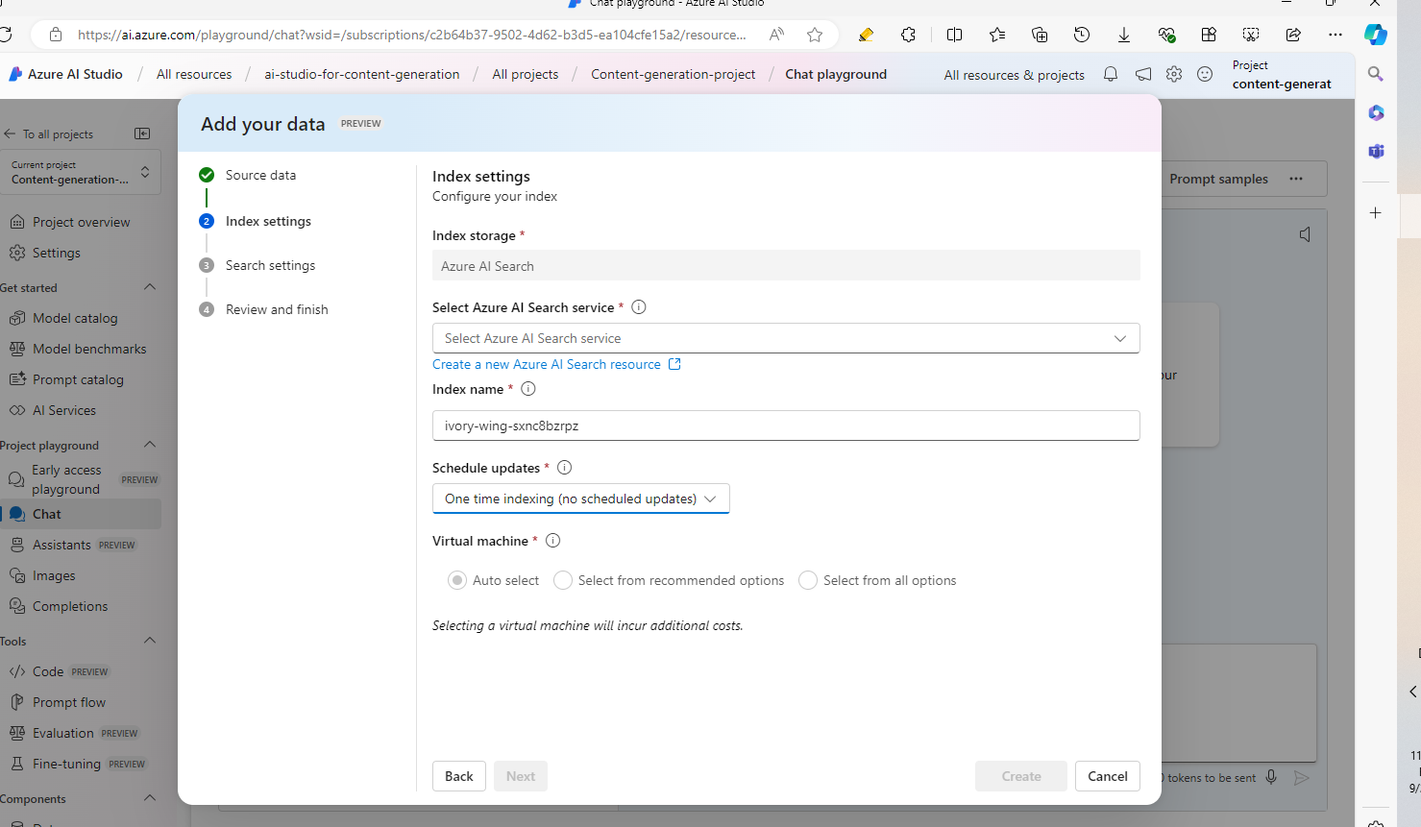Click the notifications bell icon
1421x827 pixels.
[1111, 74]
